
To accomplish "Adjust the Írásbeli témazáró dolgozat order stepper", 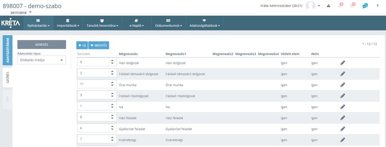I will tap(112, 73).
